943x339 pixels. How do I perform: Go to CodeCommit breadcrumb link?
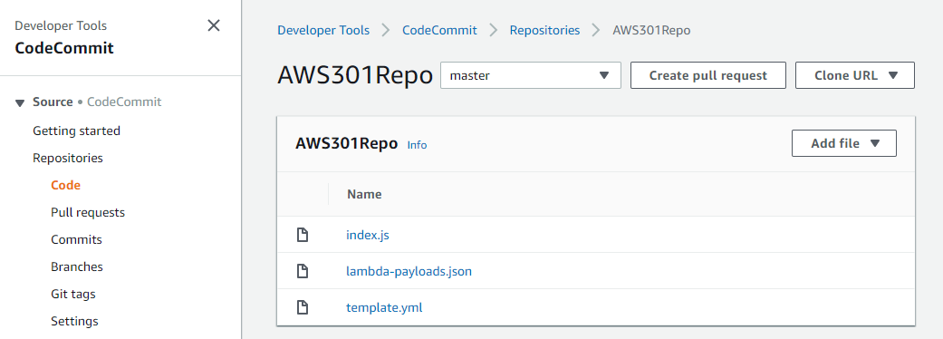[x=439, y=30]
